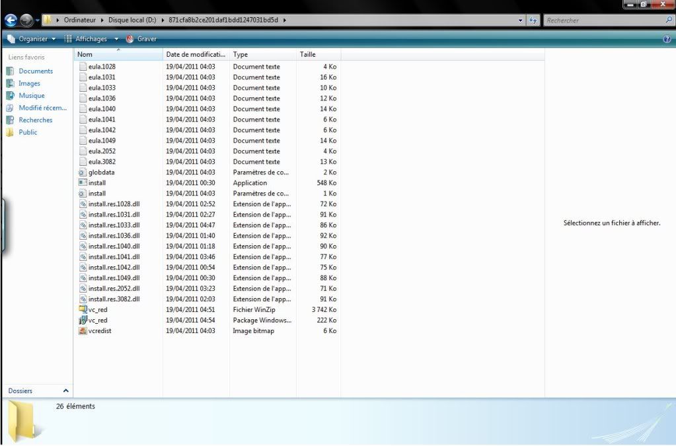This screenshot has height=446, width=676.
Task: Click the Rechercher search field
Action: coord(603,20)
